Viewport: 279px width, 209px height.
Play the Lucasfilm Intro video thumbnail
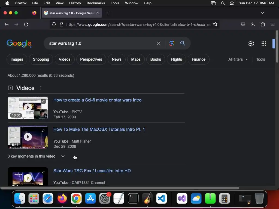28,177
